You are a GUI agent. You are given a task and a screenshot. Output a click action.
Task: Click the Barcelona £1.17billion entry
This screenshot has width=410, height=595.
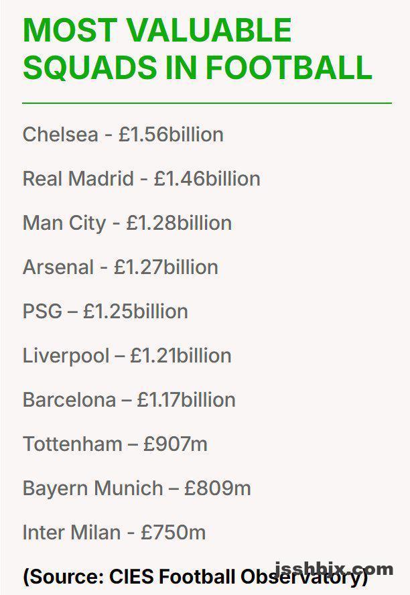pos(129,400)
